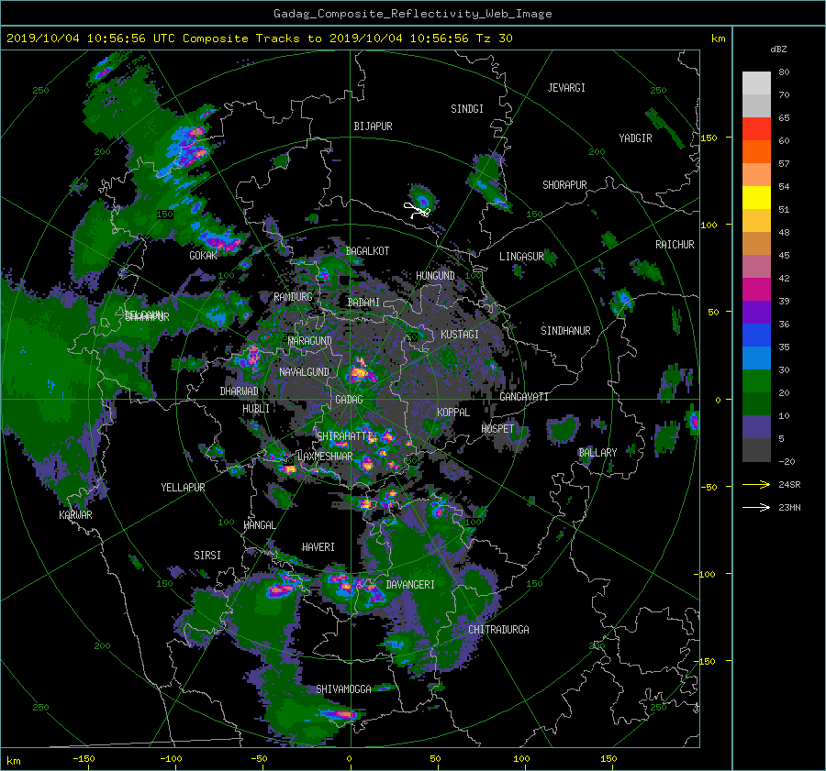
Task: Click the KOPPAL city label
Action: point(453,413)
